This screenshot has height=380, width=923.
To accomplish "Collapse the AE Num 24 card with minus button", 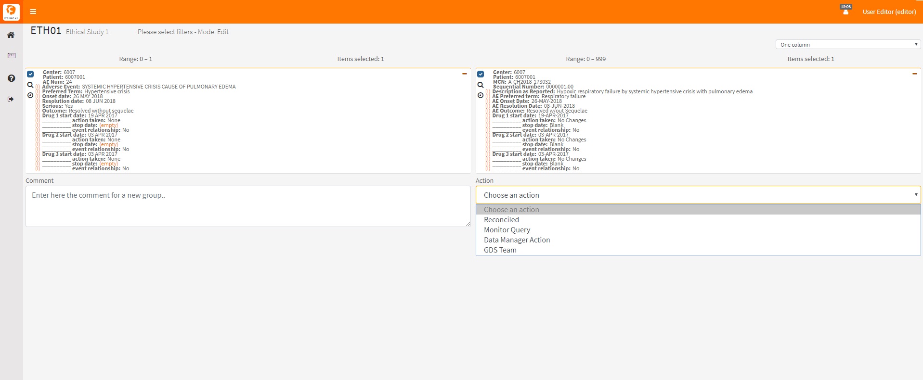I will click(x=465, y=74).
